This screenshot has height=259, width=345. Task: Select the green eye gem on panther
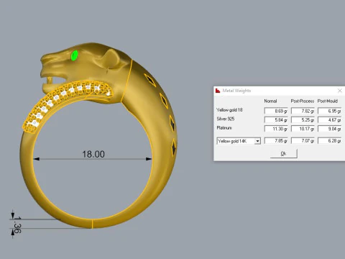pos(75,55)
